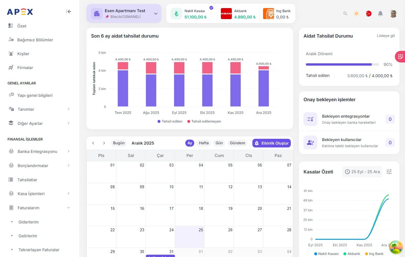Click the Bekleyen entegrasyonlar integration icon

click(310, 119)
